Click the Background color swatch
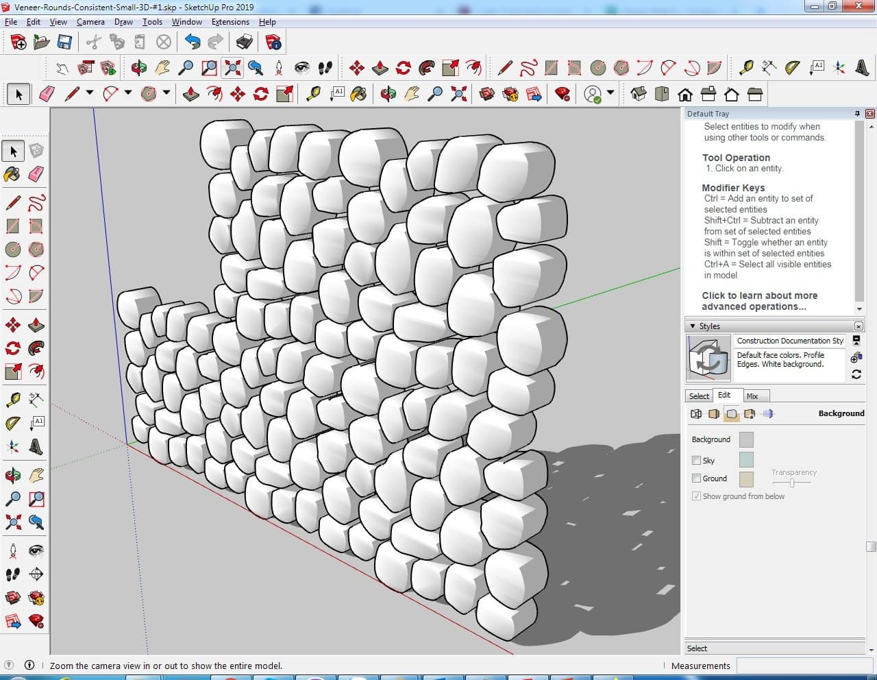This screenshot has width=877, height=680. point(746,440)
